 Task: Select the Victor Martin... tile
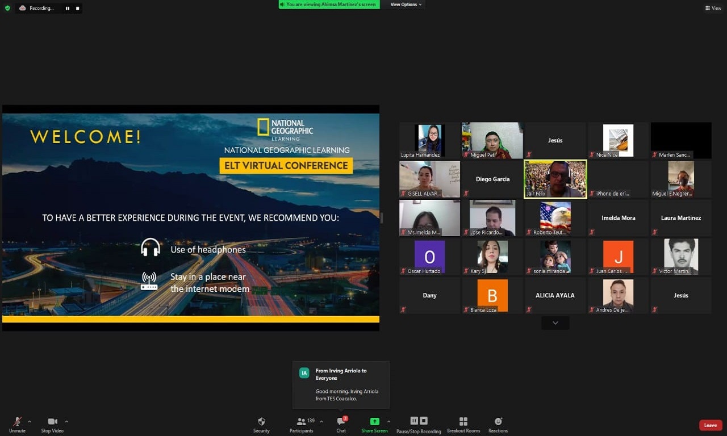681,256
